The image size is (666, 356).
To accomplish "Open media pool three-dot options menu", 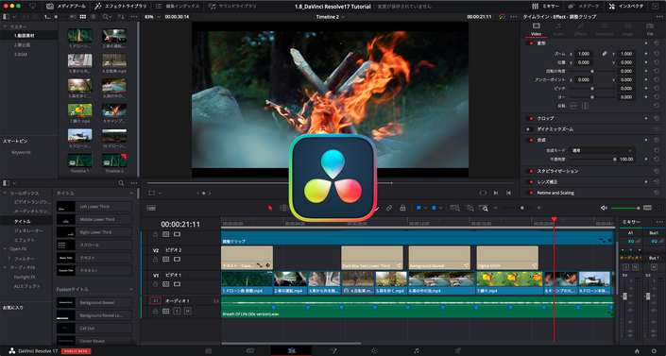I will click(x=134, y=17).
